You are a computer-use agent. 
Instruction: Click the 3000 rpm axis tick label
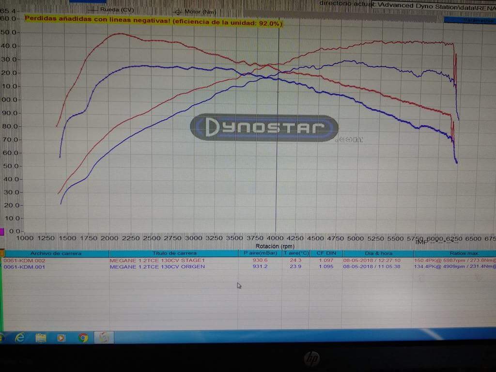click(x=193, y=238)
